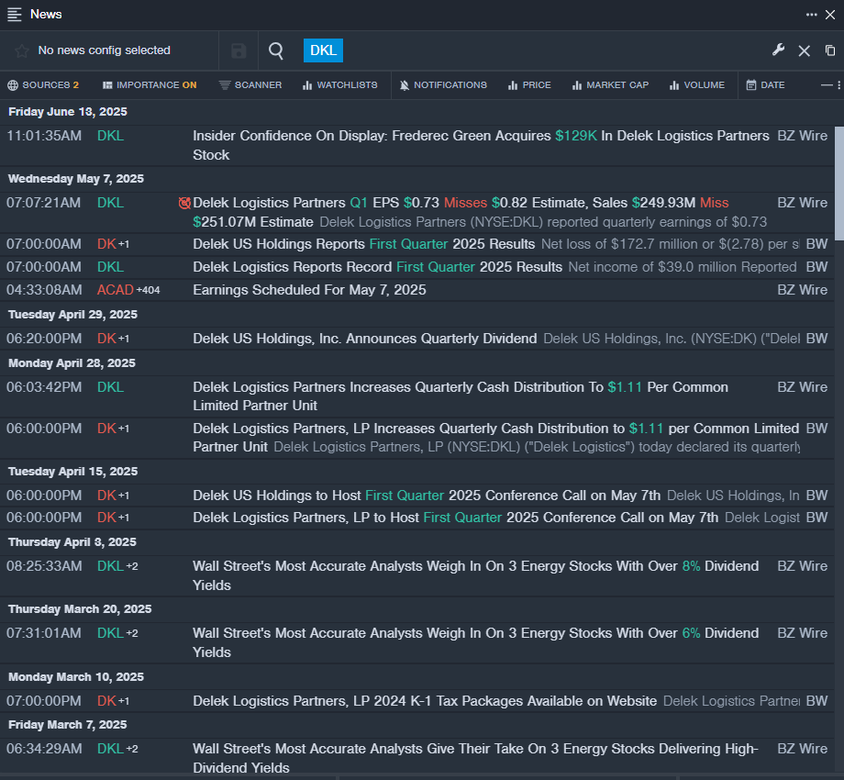Click the duplicate window icon
844x780 pixels.
pos(830,50)
